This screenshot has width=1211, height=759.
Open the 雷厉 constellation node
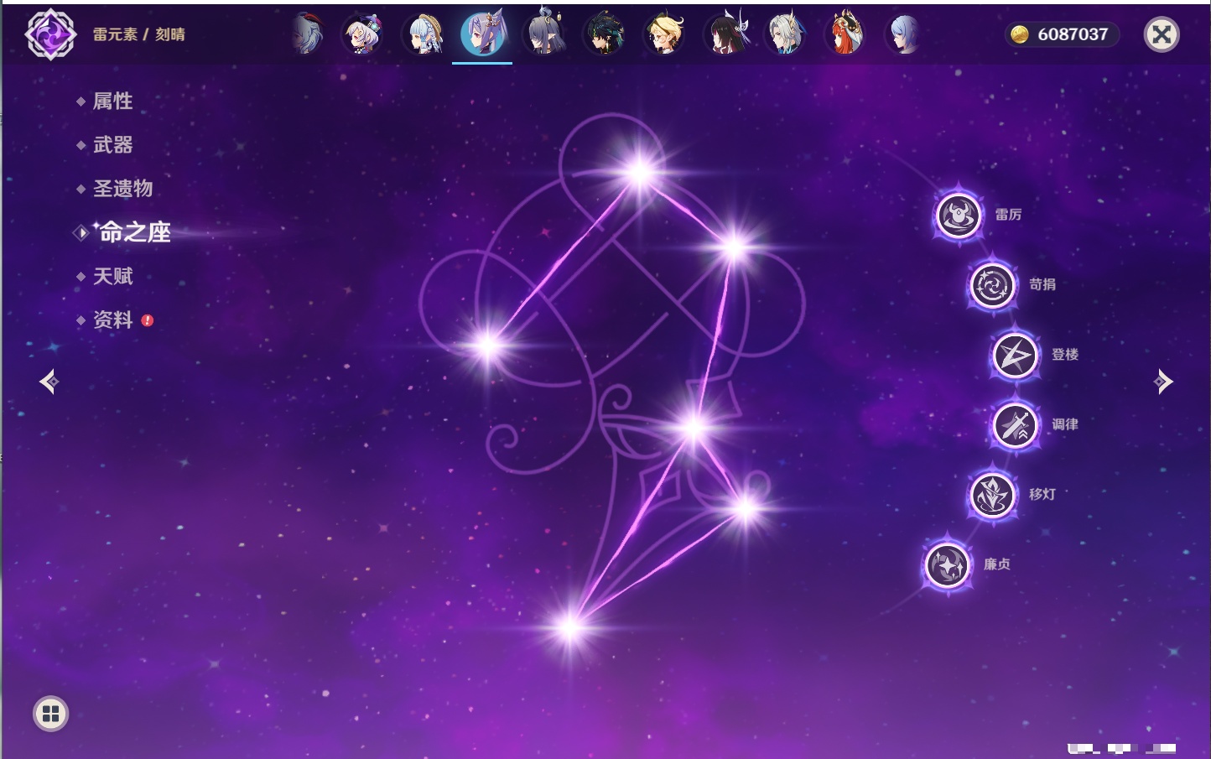coord(958,216)
